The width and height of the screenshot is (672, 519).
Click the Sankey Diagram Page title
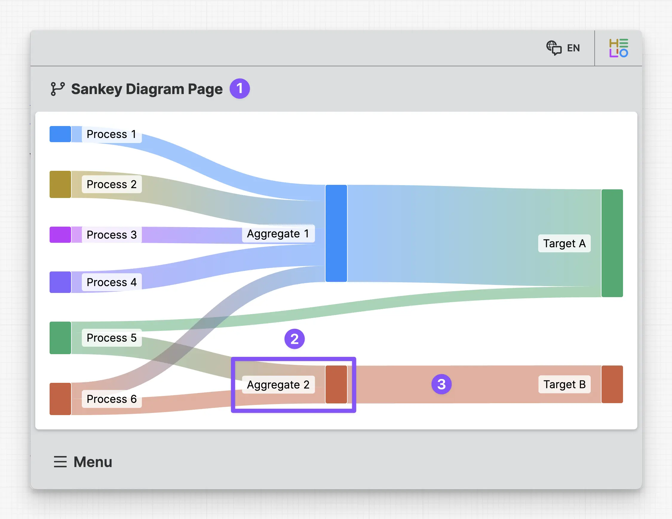coord(147,89)
